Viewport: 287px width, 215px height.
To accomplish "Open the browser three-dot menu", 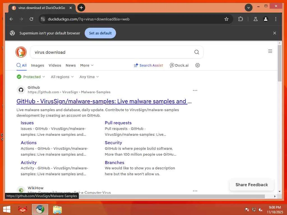I will click(276, 19).
